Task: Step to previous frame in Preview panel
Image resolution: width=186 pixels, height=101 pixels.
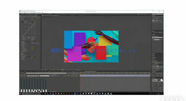Action: coord(154,17)
